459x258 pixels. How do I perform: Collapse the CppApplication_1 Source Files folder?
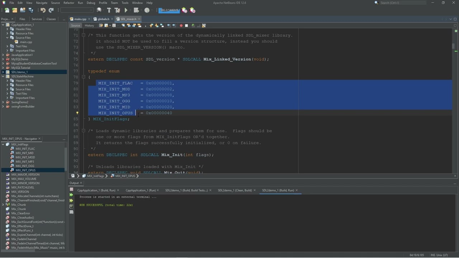click(x=7, y=38)
